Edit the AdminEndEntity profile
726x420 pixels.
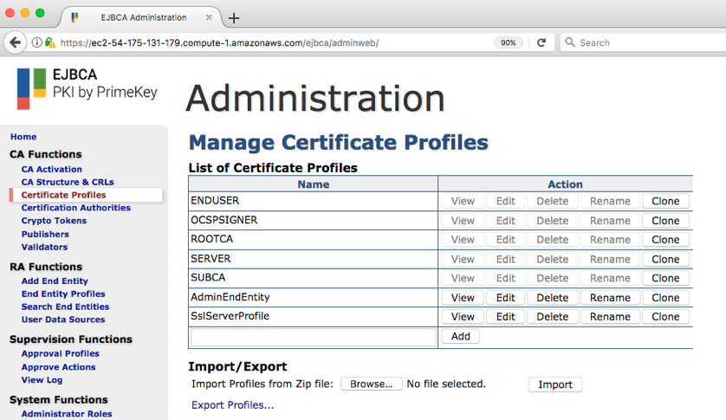[505, 298]
